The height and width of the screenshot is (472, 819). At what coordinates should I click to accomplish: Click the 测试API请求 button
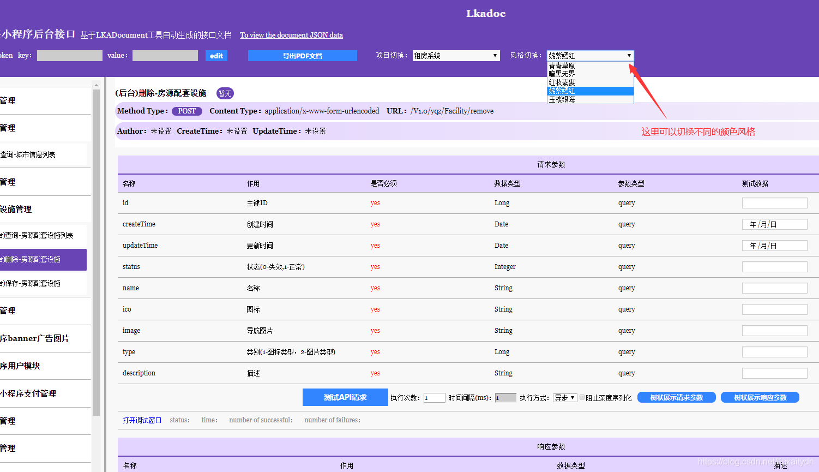pos(345,397)
